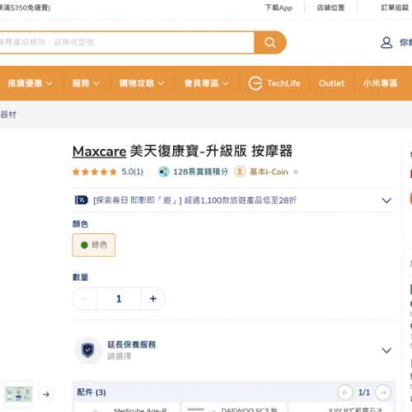Image resolution: width=412 pixels, height=412 pixels.
Task: Select the green color option
Action: 94,245
